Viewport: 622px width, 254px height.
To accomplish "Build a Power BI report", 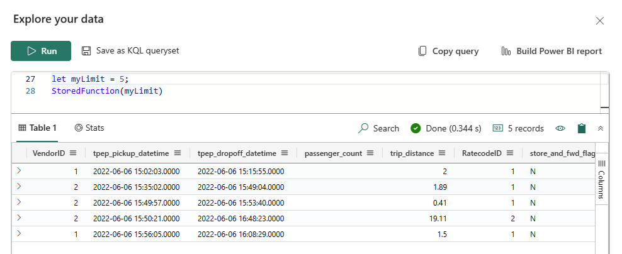I will point(551,51).
